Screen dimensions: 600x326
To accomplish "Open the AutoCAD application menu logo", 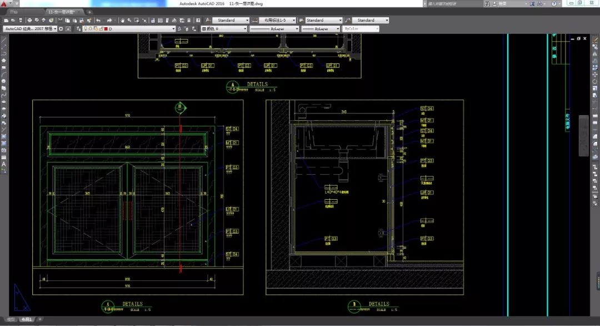I will 4,4.
